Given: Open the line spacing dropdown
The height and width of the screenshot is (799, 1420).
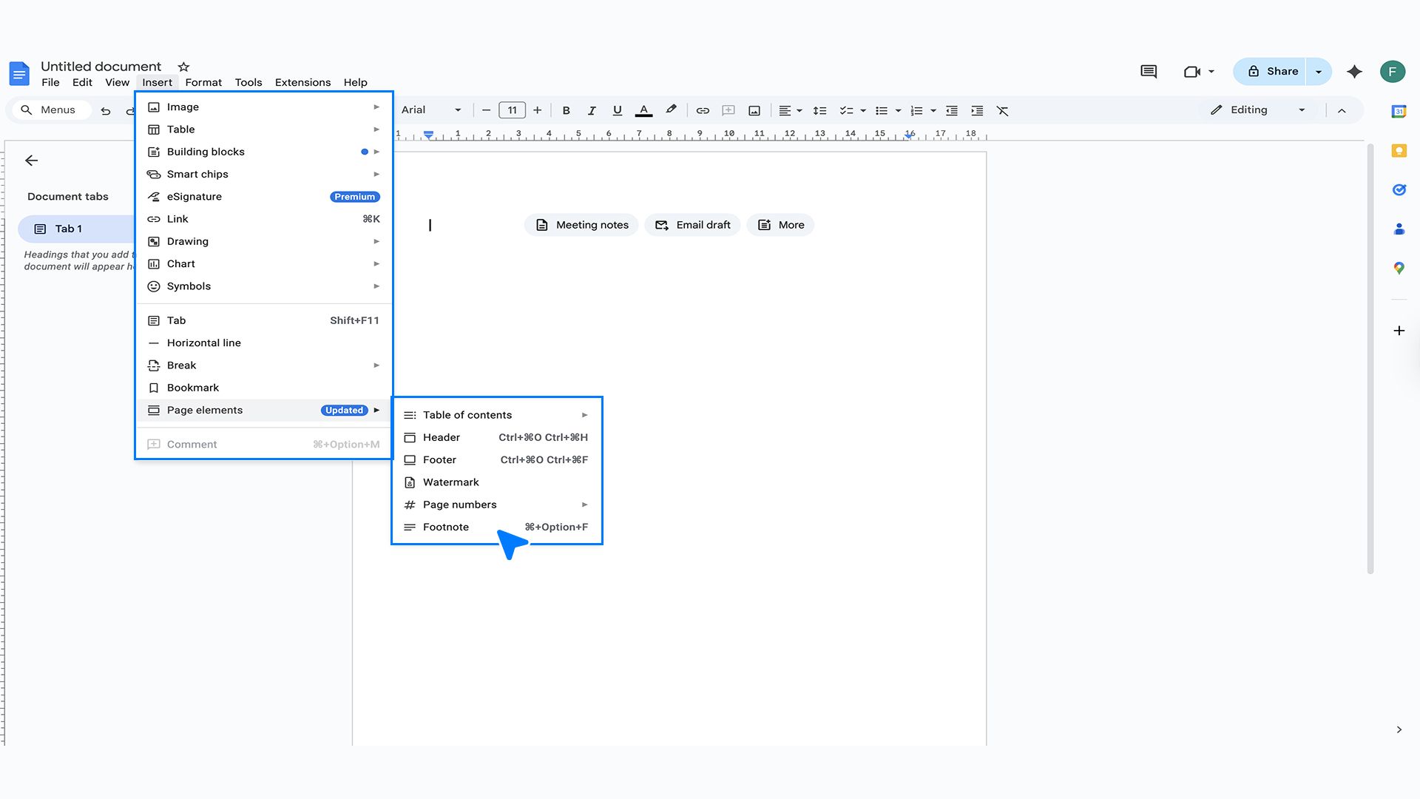Looking at the screenshot, I should (x=820, y=110).
